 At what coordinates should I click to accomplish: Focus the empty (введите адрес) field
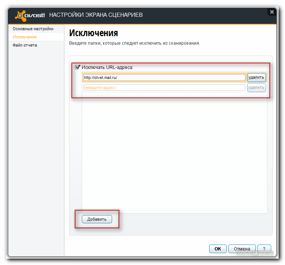(x=164, y=88)
